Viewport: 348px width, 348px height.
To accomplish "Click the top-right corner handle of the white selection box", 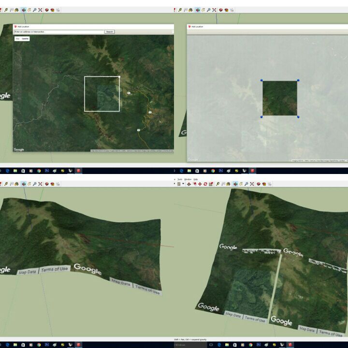I will [119, 77].
